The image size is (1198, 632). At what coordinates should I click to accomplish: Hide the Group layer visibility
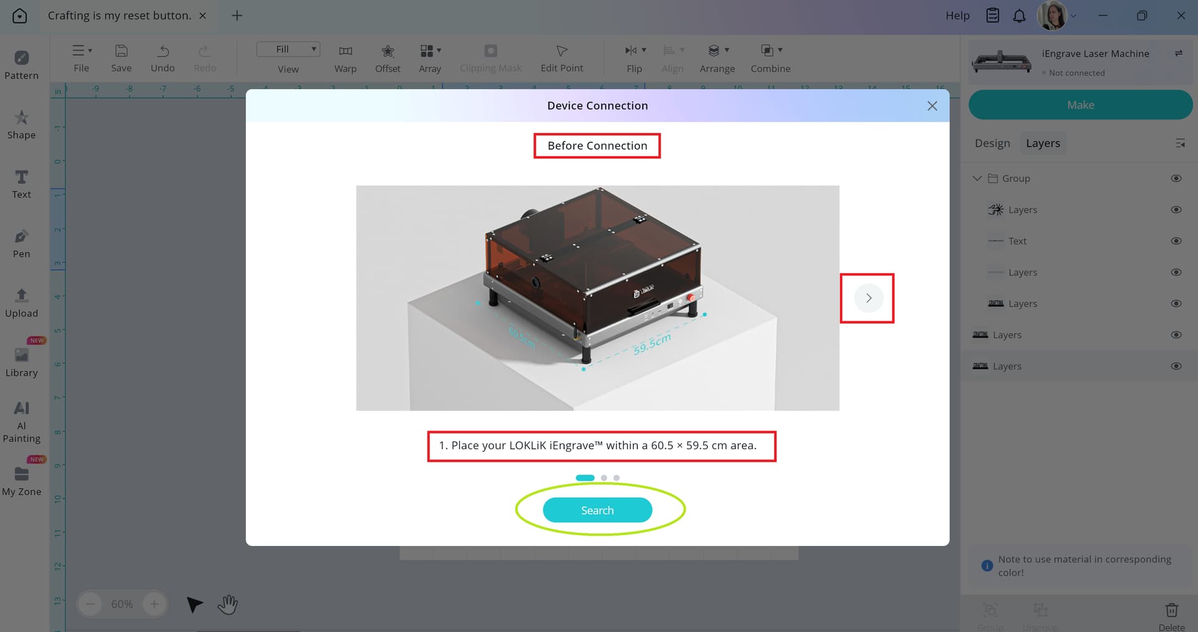tap(1176, 178)
